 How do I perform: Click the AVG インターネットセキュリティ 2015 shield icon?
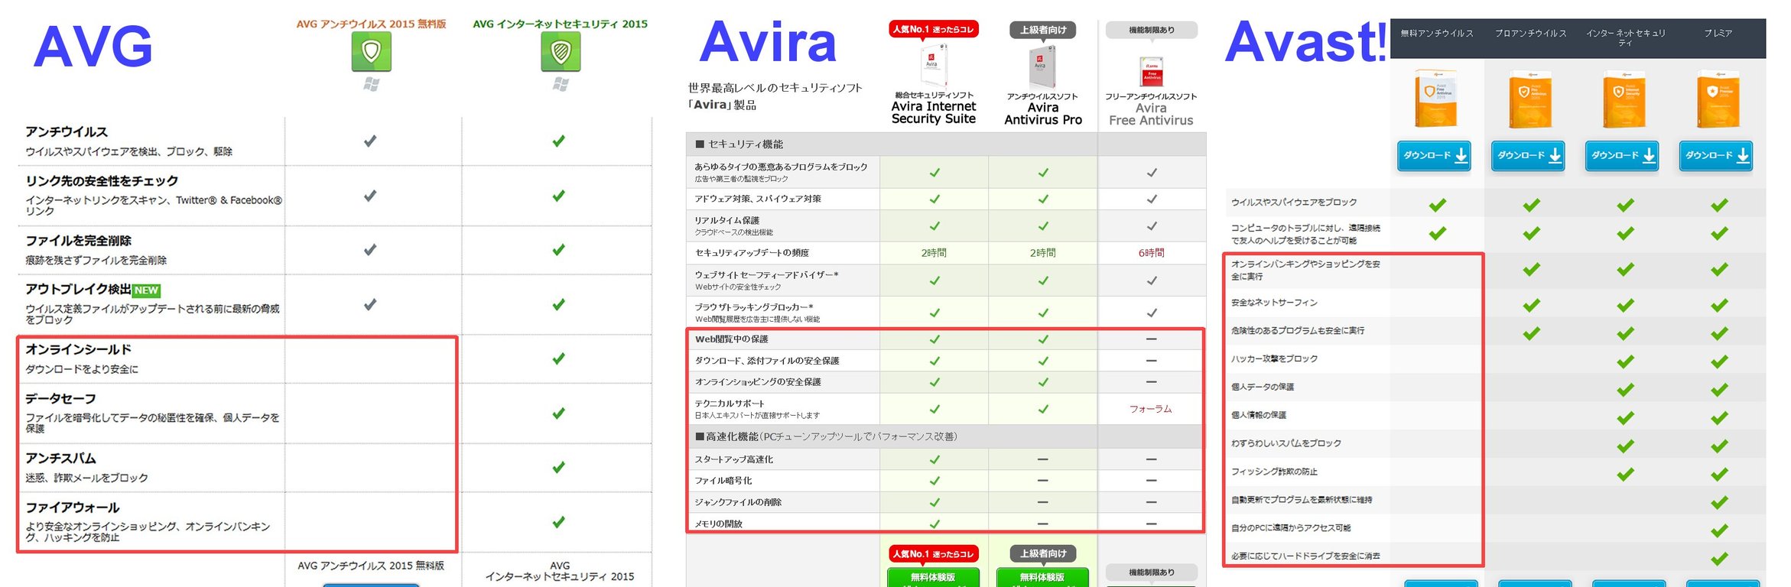point(561,52)
